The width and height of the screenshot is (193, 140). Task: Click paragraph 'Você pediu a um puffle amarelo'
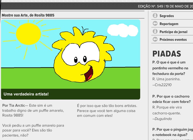coord(33,130)
